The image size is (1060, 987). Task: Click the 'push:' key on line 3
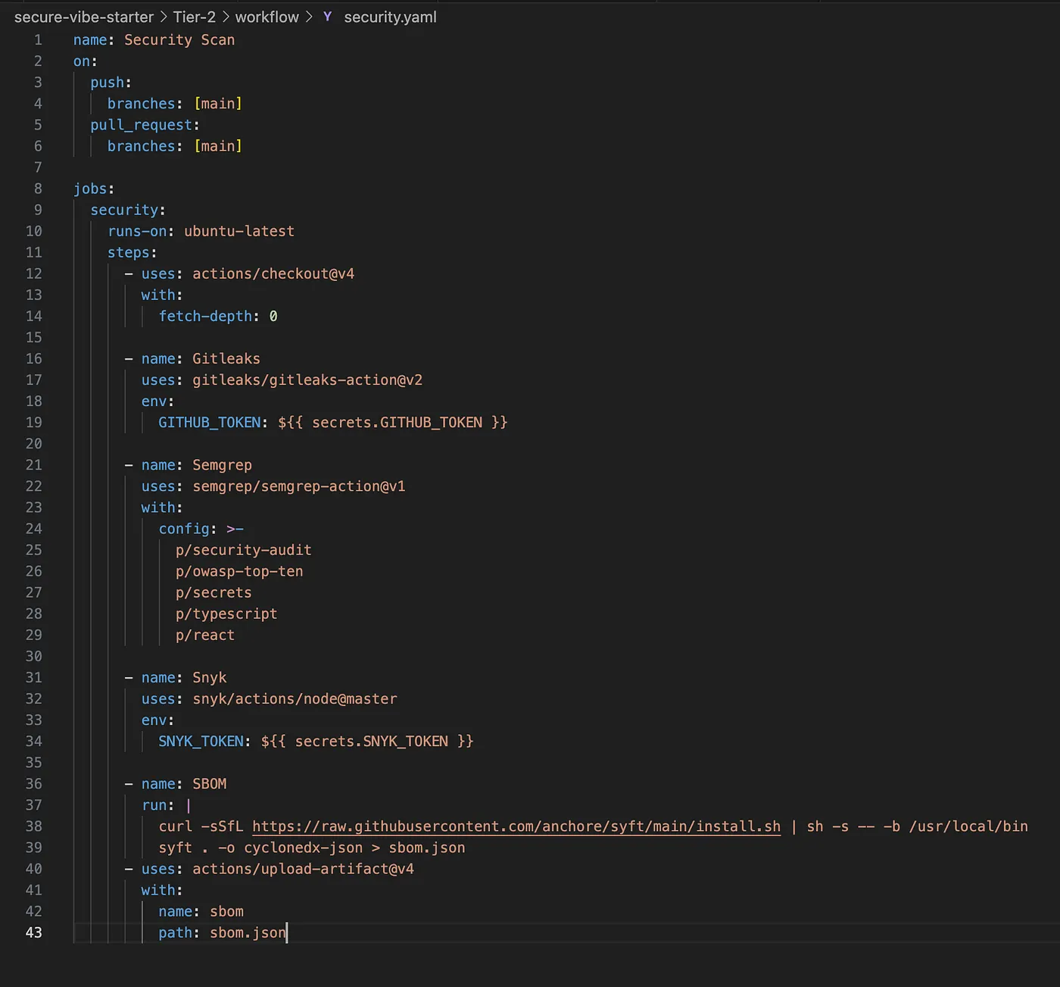pos(111,82)
